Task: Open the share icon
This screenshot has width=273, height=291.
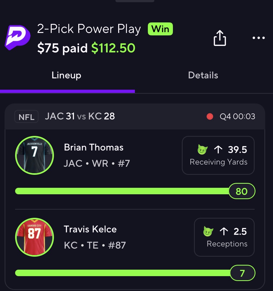Action: pyautogui.click(x=220, y=38)
